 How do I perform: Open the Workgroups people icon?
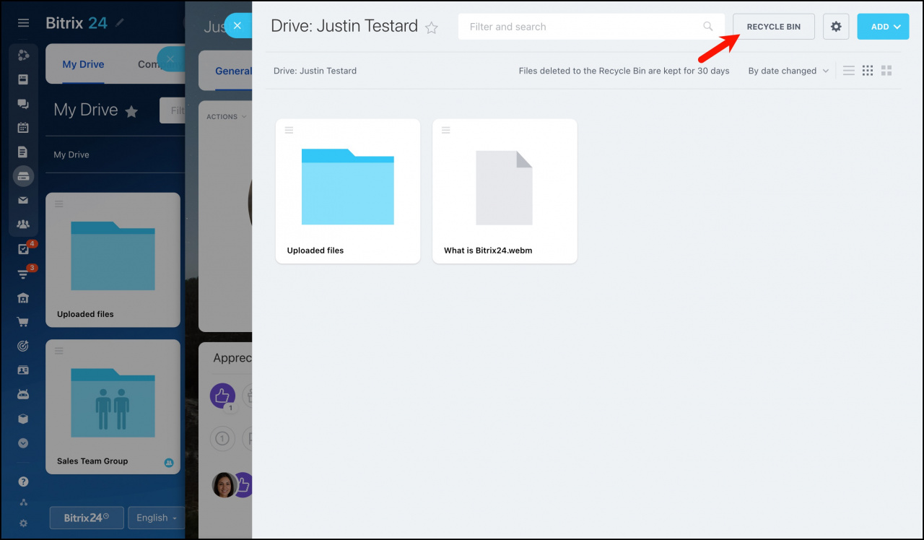[23, 225]
